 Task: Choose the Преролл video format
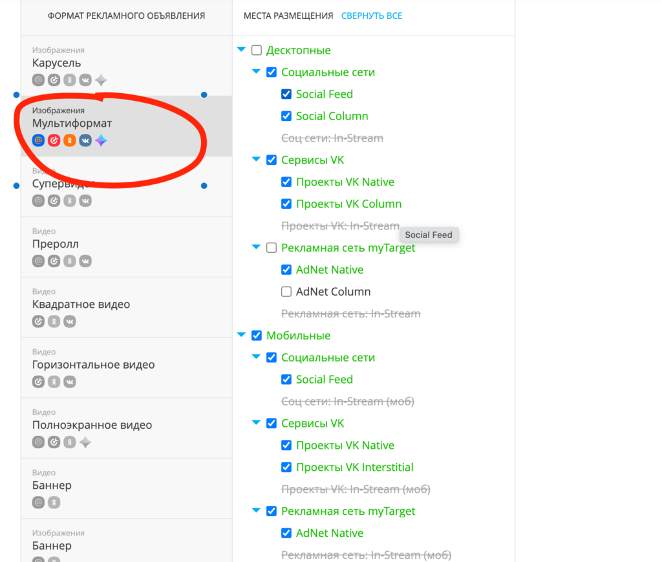[126, 247]
